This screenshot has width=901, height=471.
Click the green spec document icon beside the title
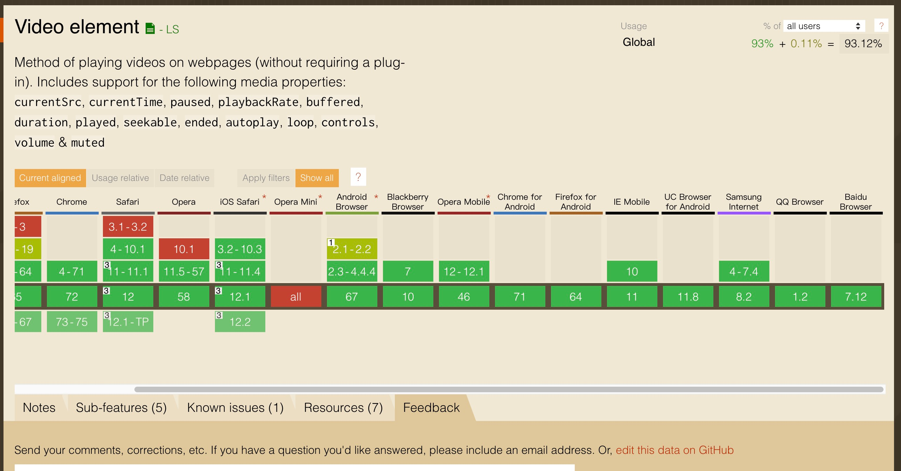150,28
